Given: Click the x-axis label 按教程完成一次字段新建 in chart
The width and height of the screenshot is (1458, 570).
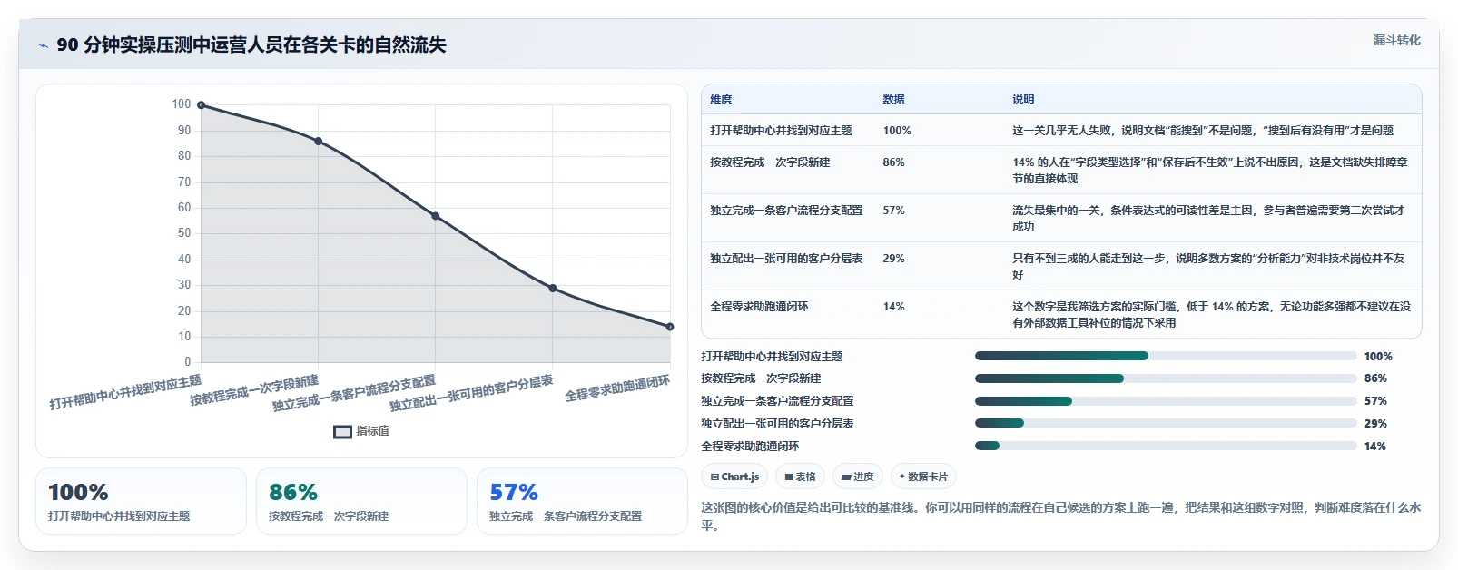Looking at the screenshot, I should pos(254,390).
